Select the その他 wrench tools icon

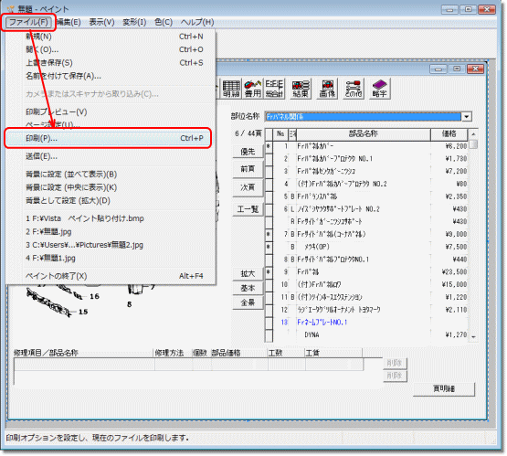tap(354, 89)
